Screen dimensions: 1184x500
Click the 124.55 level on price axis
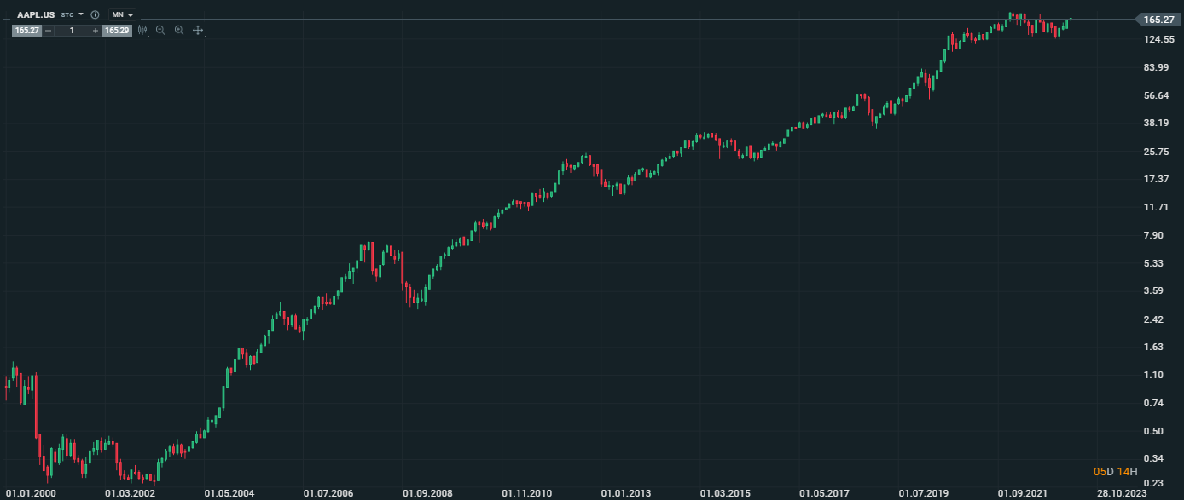click(1159, 40)
